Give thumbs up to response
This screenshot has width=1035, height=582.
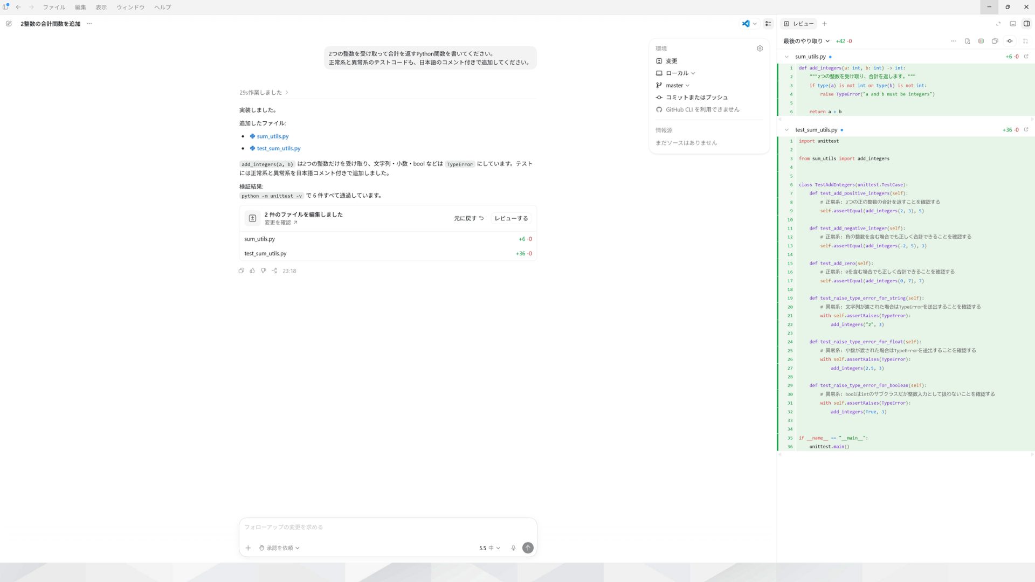coord(252,271)
